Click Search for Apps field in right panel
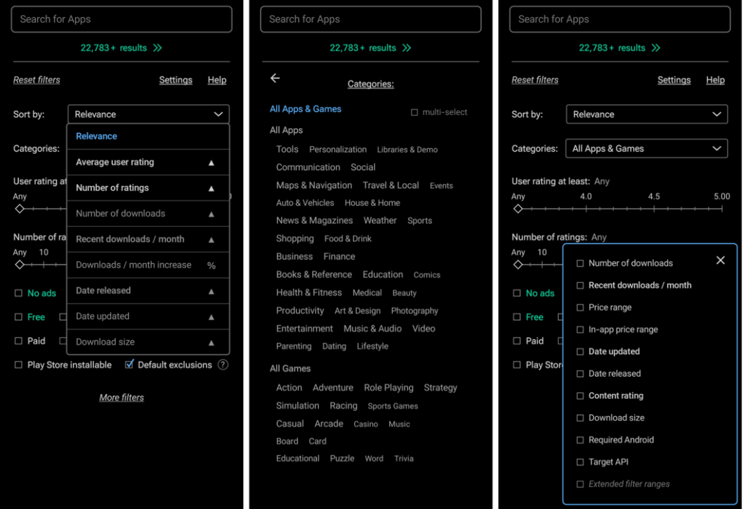 (x=620, y=19)
